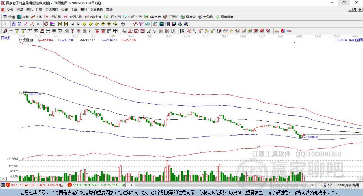Select the red fan lines tool

[130, 31]
